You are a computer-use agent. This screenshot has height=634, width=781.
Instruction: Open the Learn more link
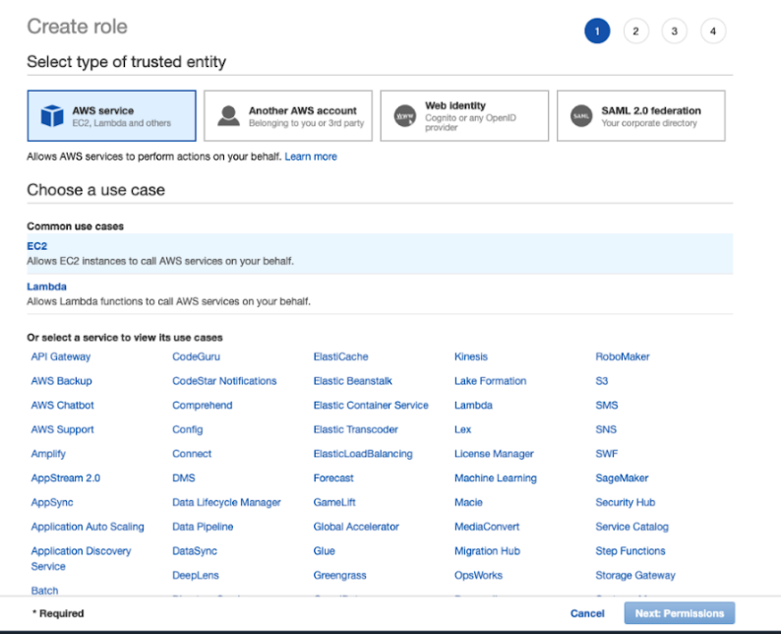coord(311,157)
